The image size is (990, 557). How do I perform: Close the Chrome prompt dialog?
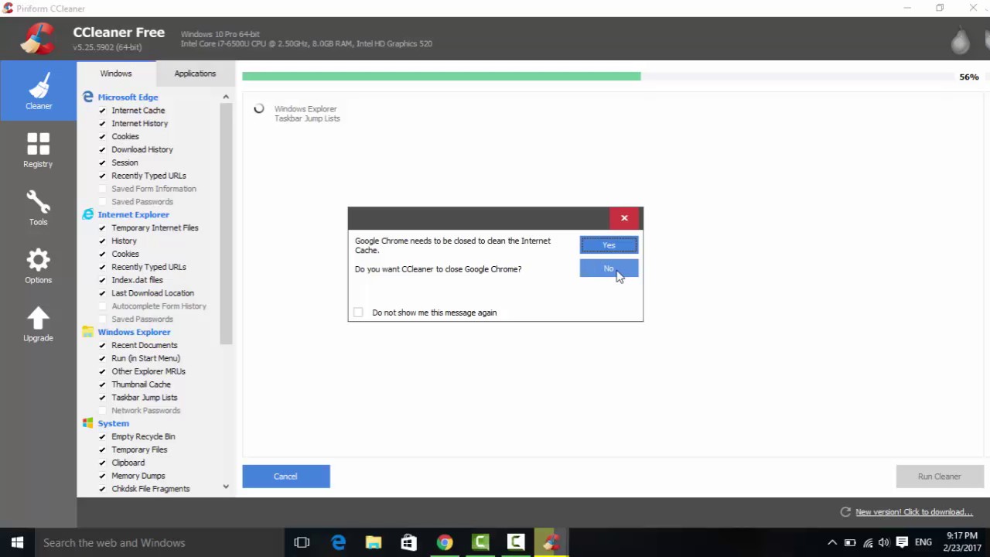(x=624, y=217)
